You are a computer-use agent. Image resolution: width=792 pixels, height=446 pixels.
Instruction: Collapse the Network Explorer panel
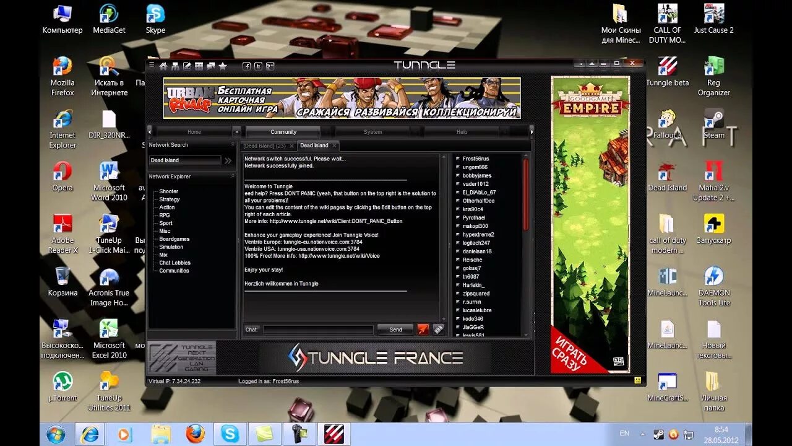[233, 176]
